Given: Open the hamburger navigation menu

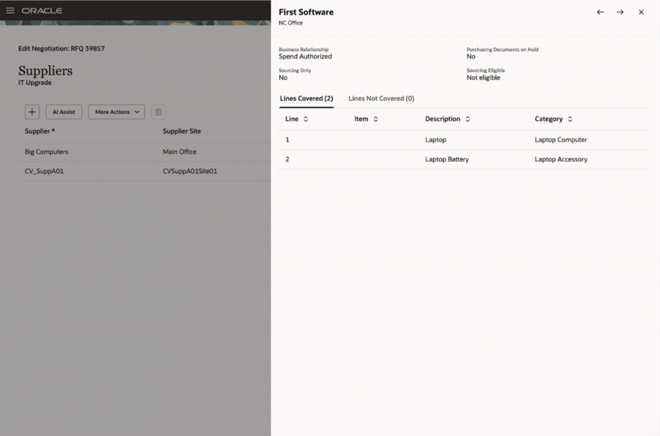Looking at the screenshot, I should (x=10, y=10).
